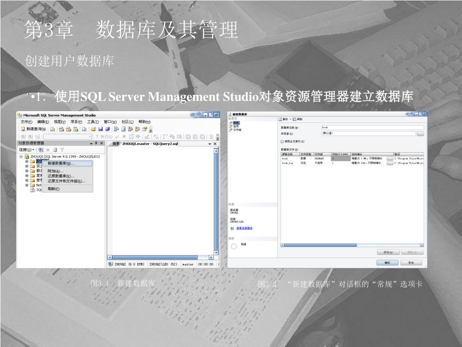Screen dimensions: 462x347
Task: Click autogrowth ellipsis button in book_log row
Action: coord(390,163)
